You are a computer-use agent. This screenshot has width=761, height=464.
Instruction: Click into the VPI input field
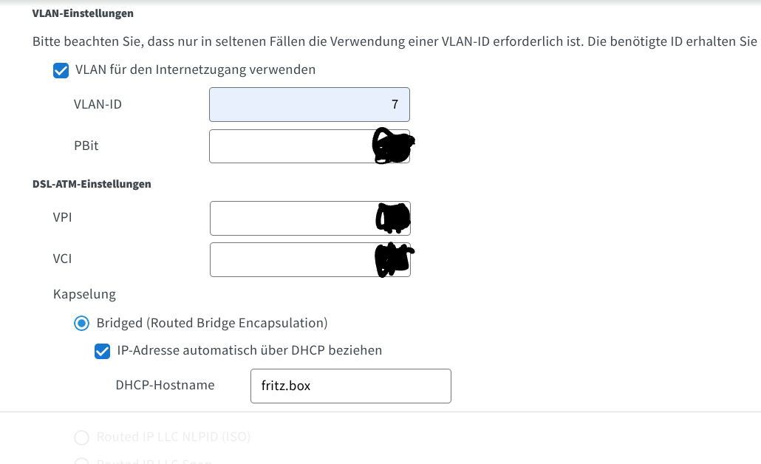point(292,219)
